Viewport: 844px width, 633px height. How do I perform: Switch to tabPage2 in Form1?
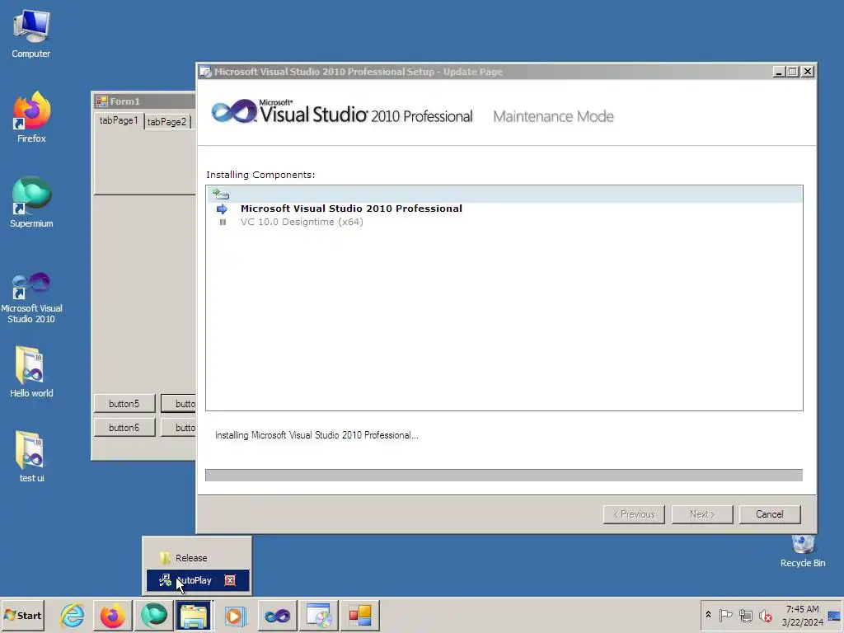pyautogui.click(x=166, y=122)
